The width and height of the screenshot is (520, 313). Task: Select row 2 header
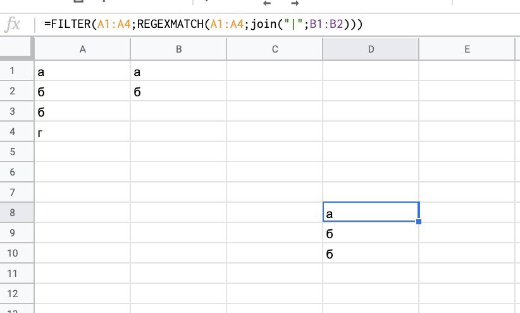(17, 91)
